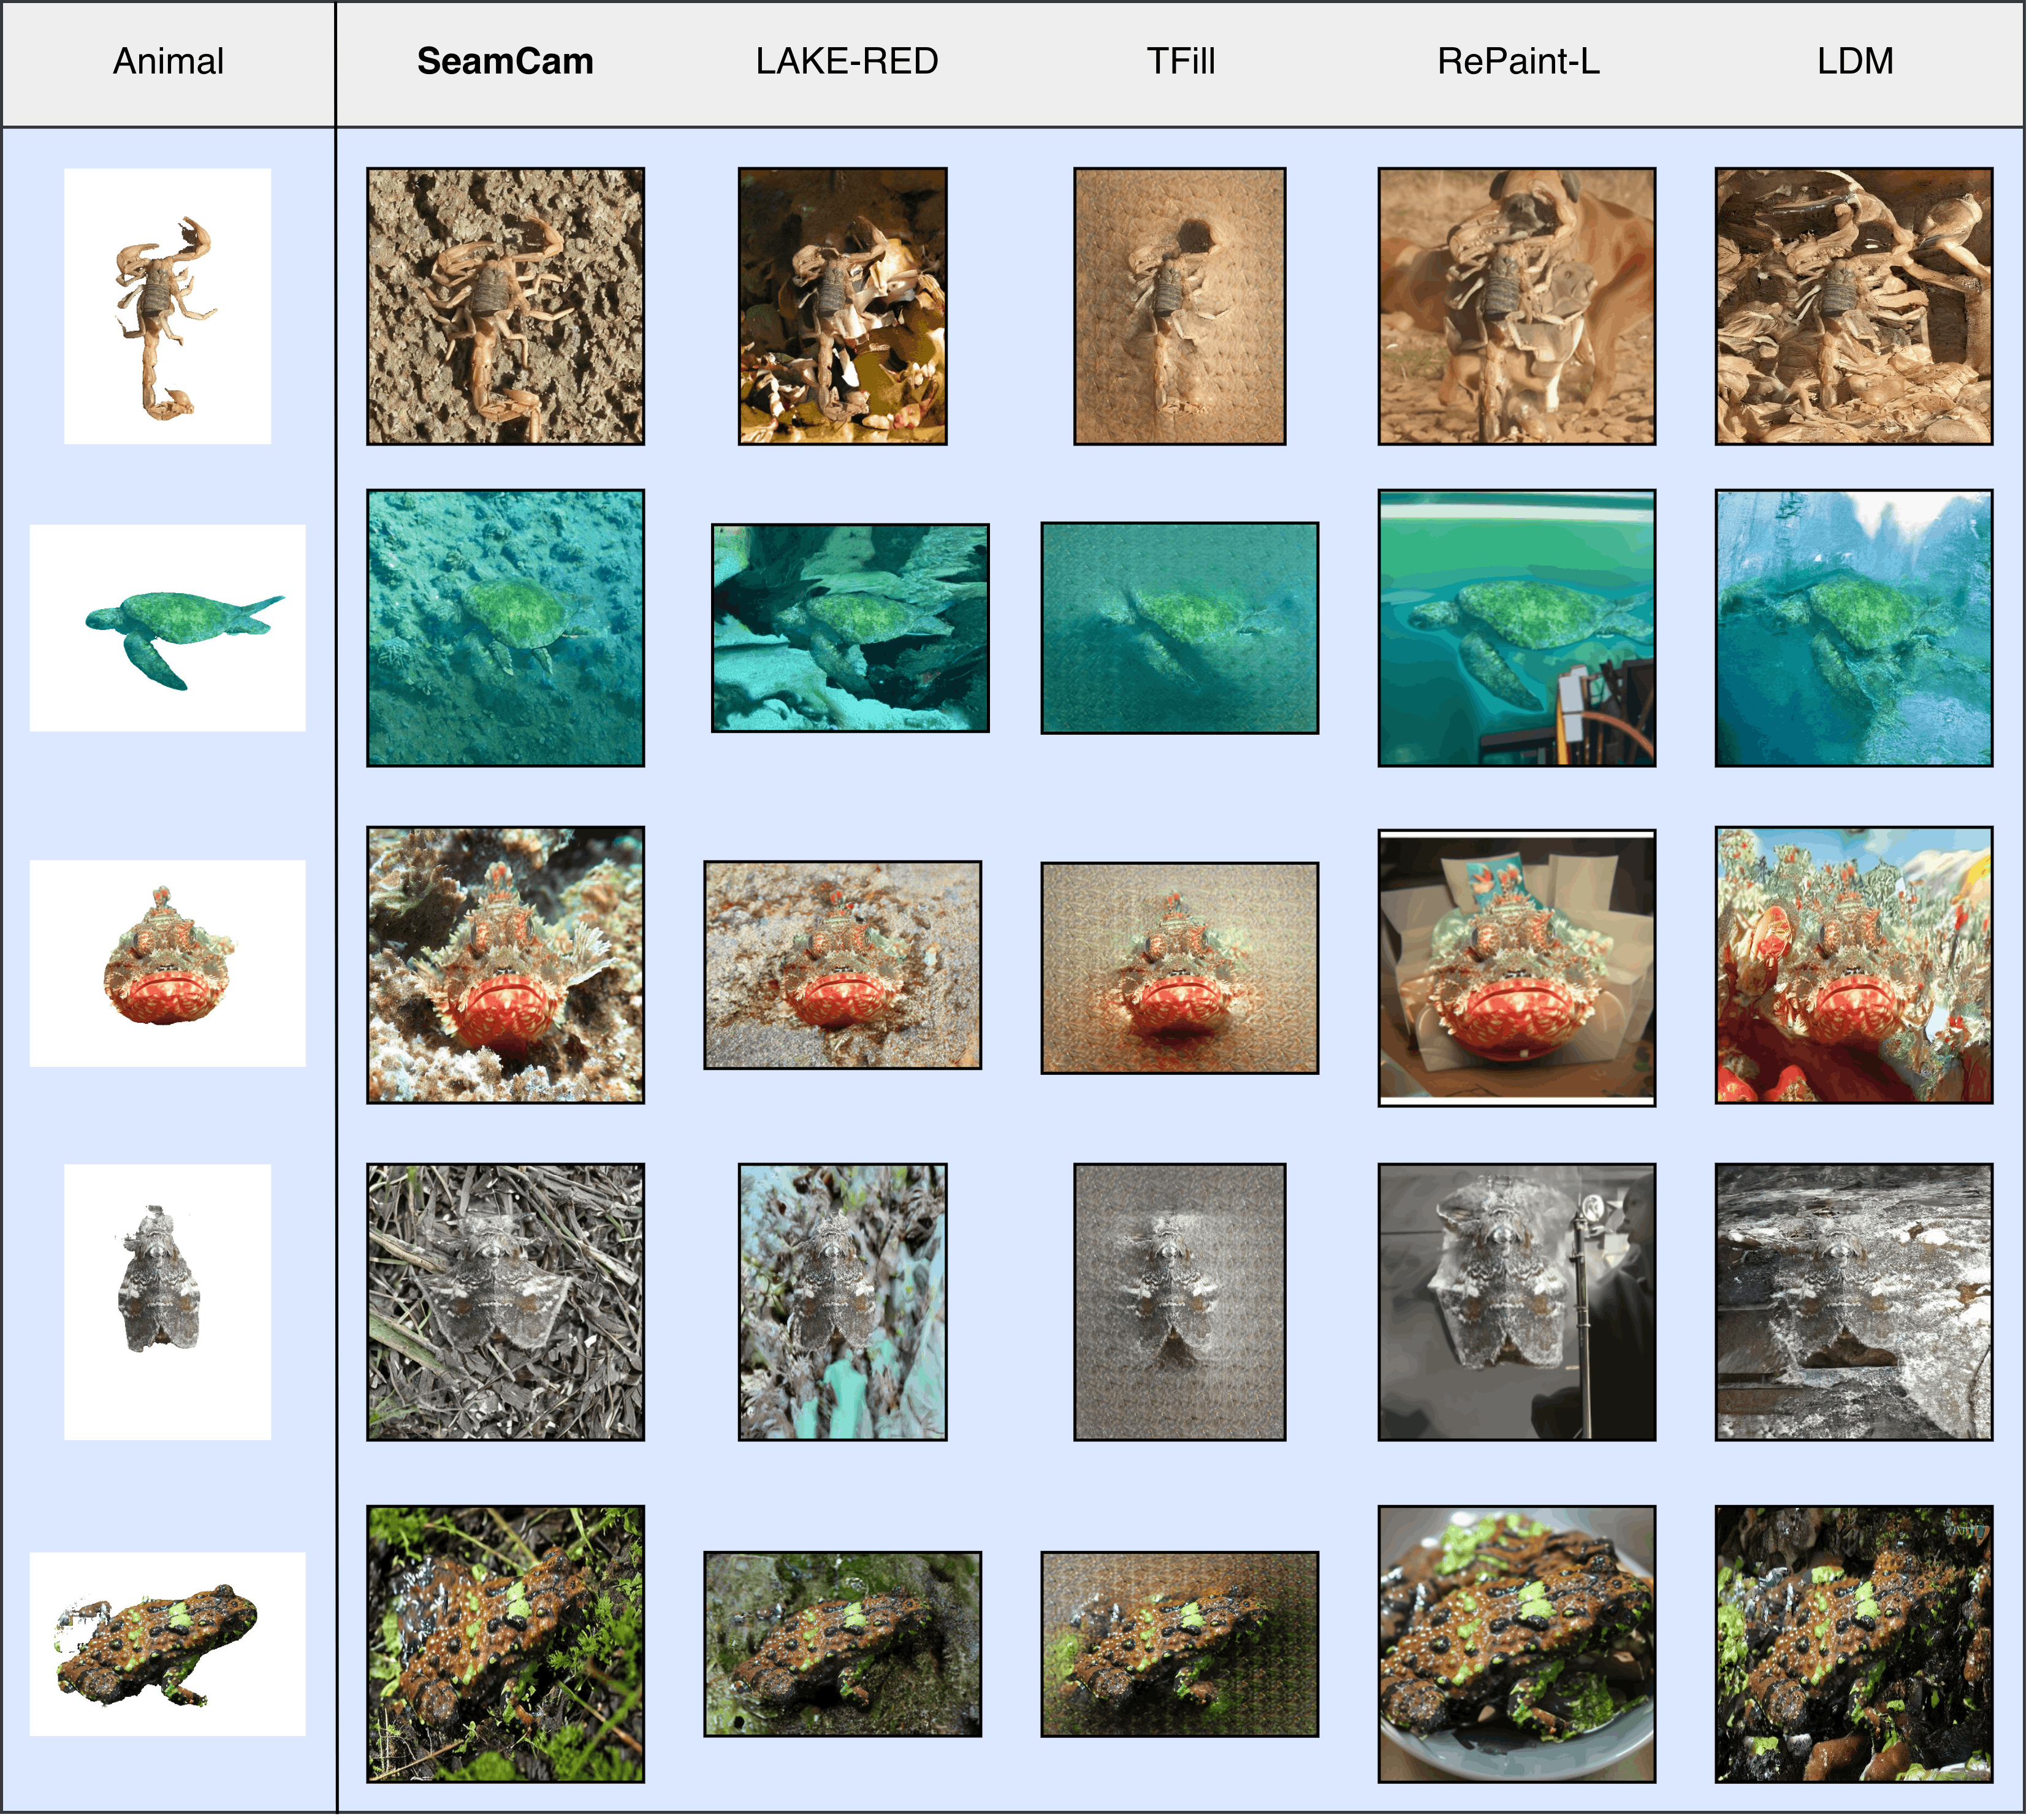Select the isolated sea turtle cutout
The image size is (2029, 1820).
point(168,628)
